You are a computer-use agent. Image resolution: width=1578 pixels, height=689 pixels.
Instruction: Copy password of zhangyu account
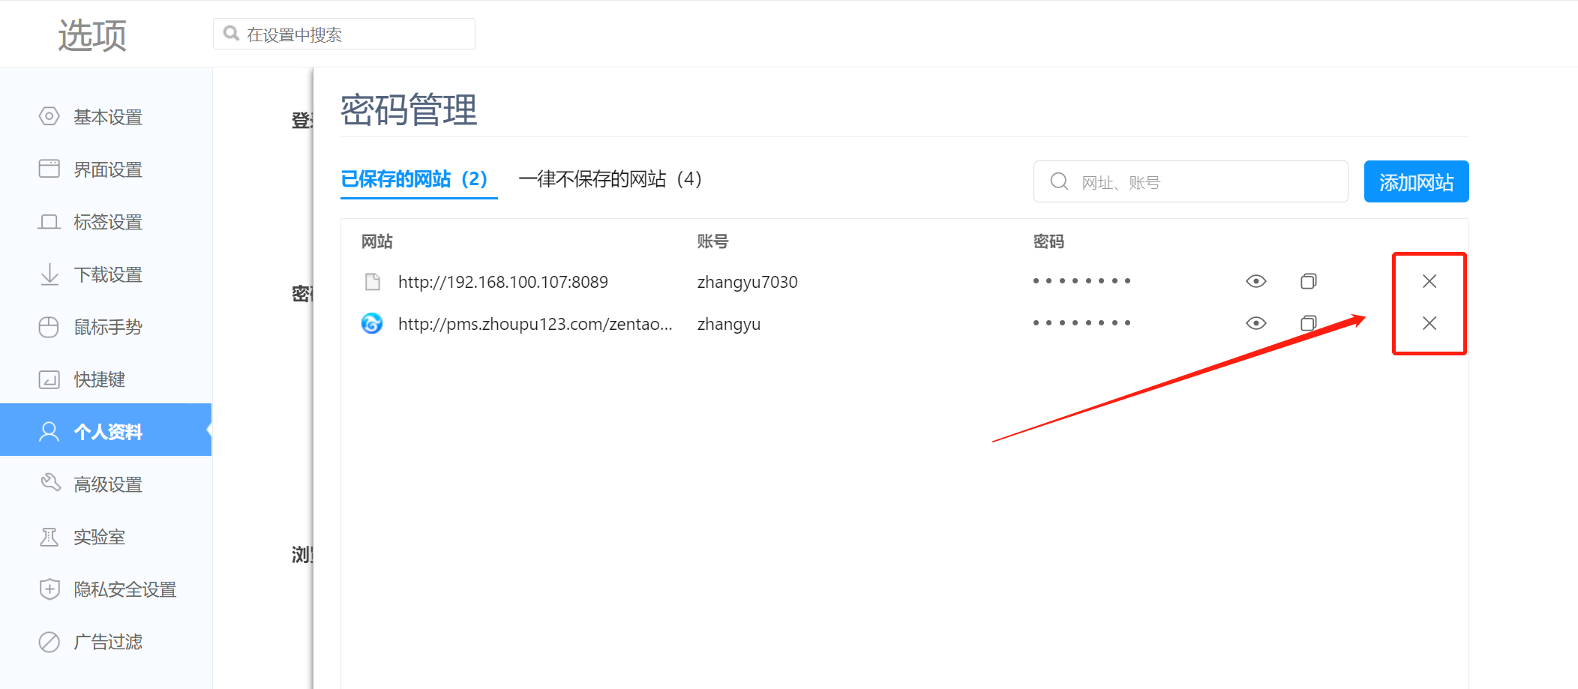pos(1308,323)
